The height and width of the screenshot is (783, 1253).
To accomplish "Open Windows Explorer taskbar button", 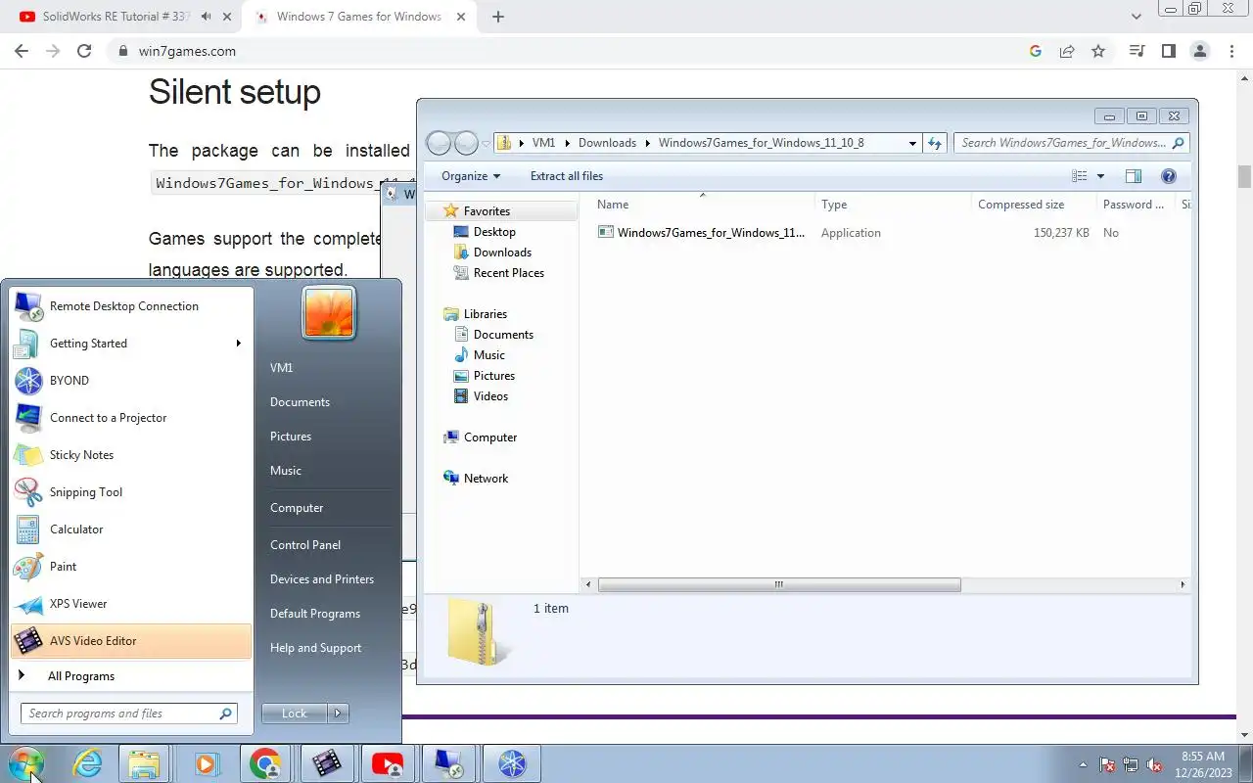I will (144, 763).
